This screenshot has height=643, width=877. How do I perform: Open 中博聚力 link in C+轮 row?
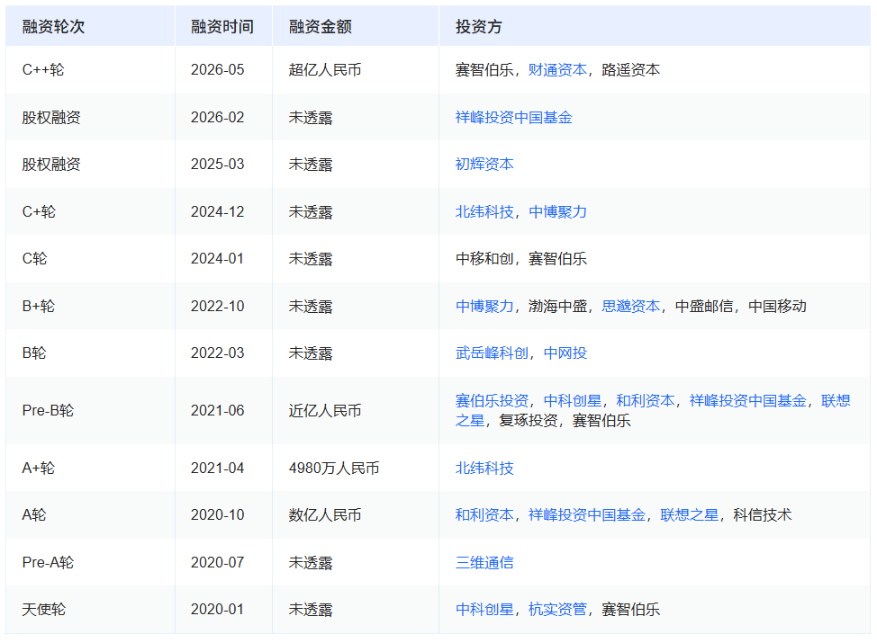(x=557, y=211)
